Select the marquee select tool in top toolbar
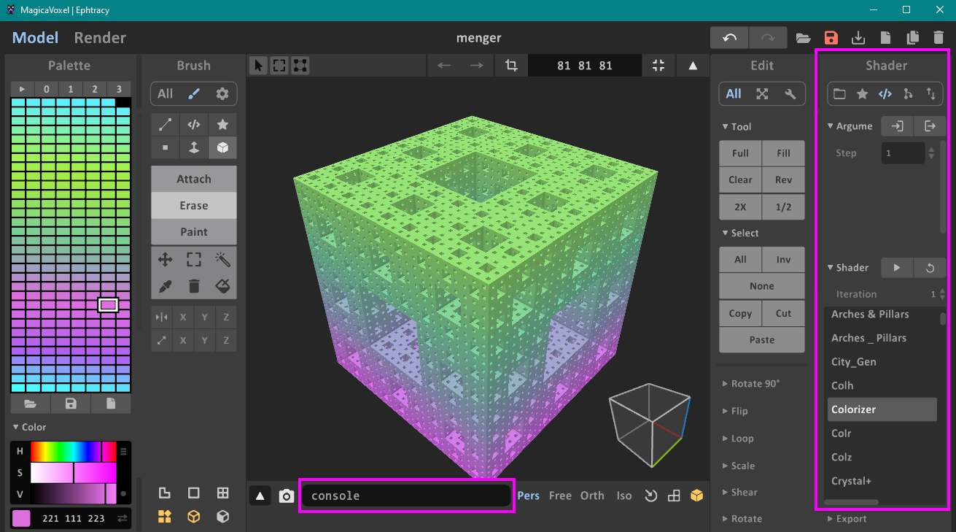 279,65
